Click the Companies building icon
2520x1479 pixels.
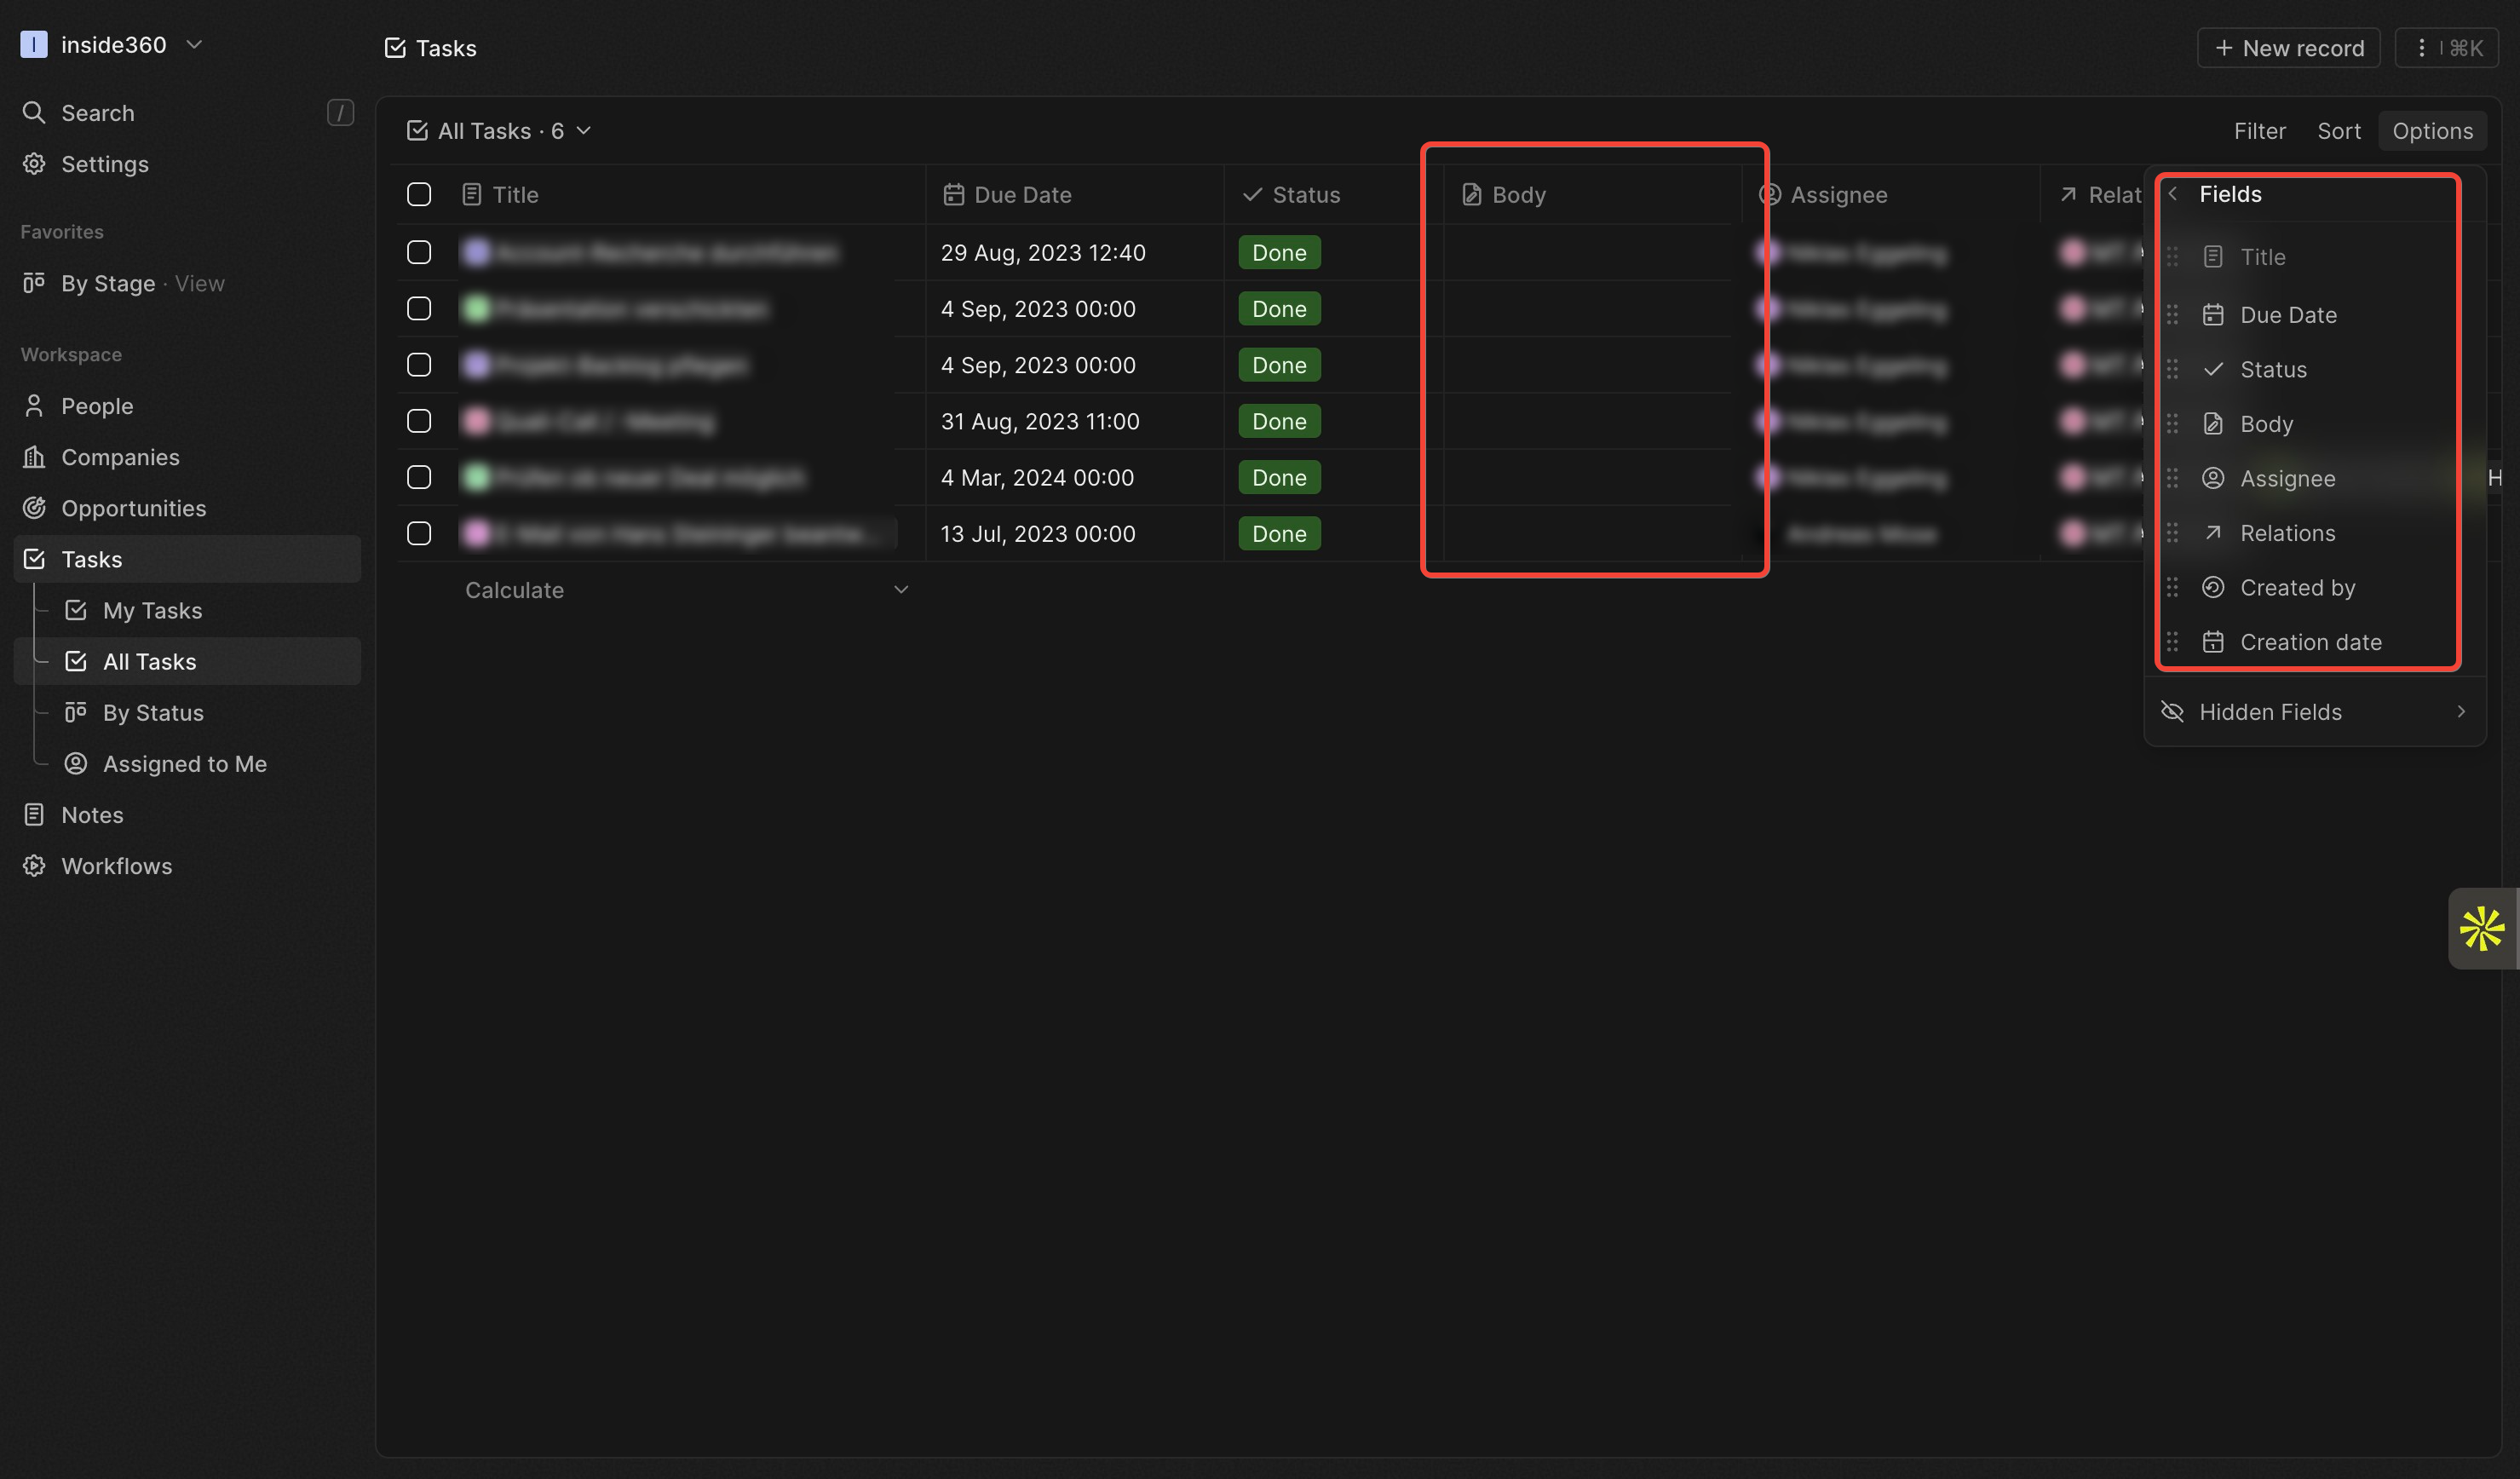tap(34, 457)
